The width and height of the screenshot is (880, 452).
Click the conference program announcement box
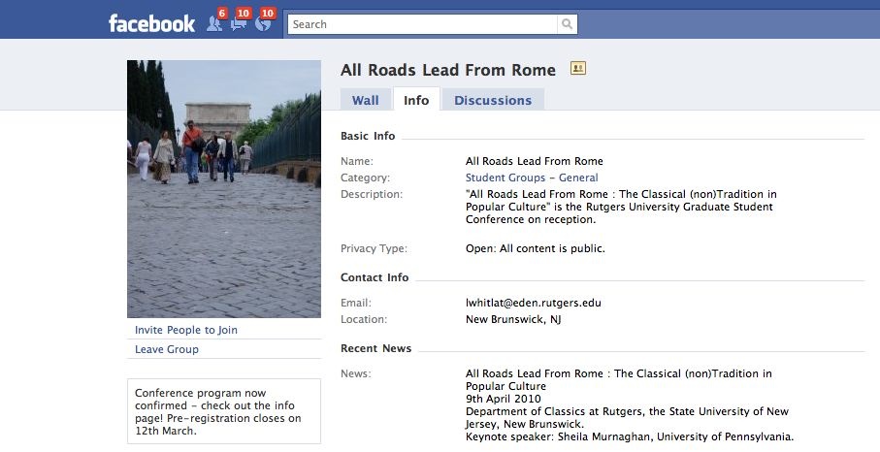coord(224,411)
